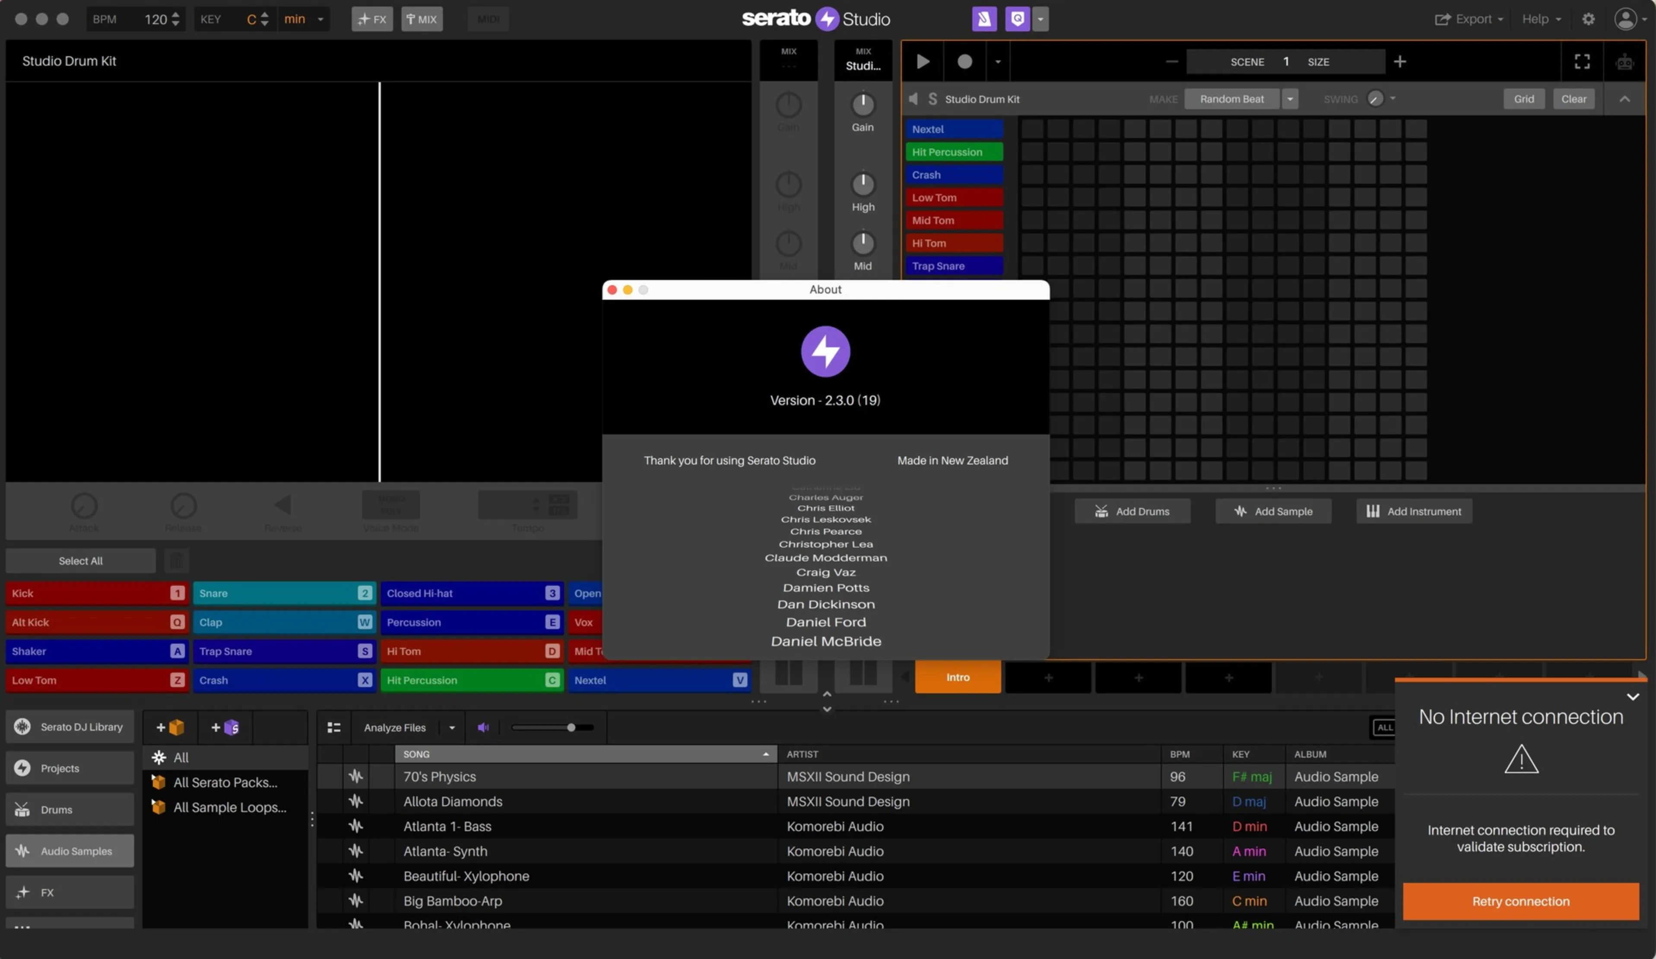
Task: Adjust the BPM stepper arrows
Action: (x=175, y=19)
